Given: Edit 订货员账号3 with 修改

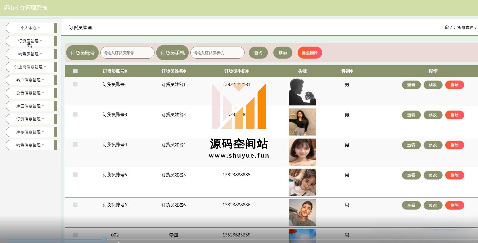Looking at the screenshot, I should (x=433, y=115).
